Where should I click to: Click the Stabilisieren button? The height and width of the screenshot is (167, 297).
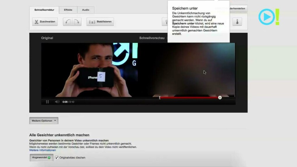point(100,22)
